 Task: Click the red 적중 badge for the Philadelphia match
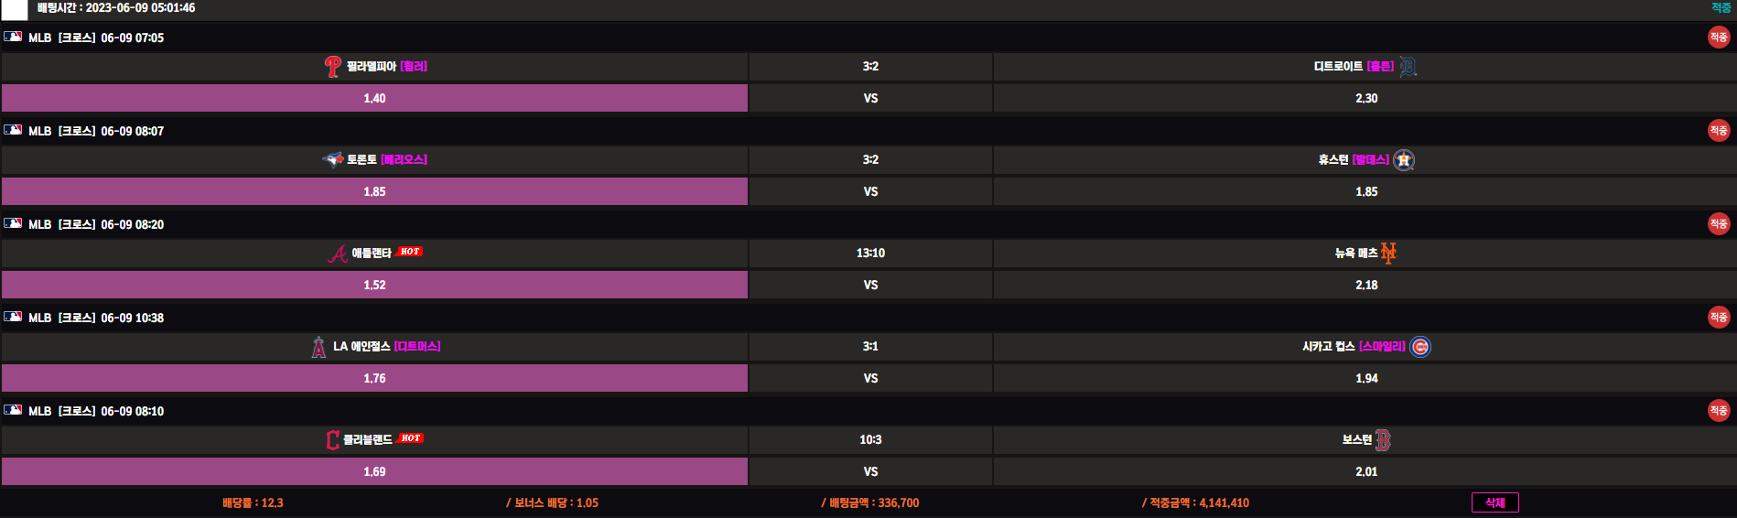(x=1718, y=38)
